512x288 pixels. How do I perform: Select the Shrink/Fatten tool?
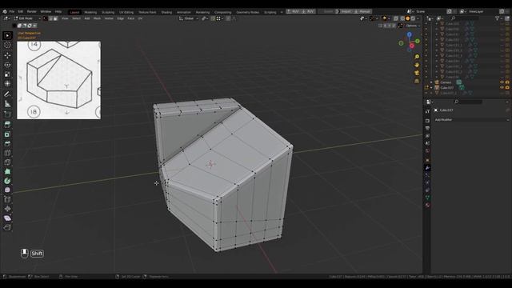point(7,209)
